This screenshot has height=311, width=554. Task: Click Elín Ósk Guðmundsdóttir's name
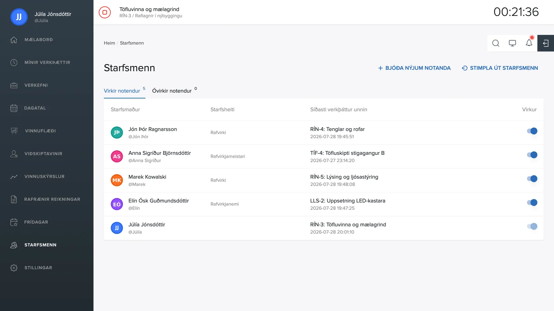pos(159,201)
